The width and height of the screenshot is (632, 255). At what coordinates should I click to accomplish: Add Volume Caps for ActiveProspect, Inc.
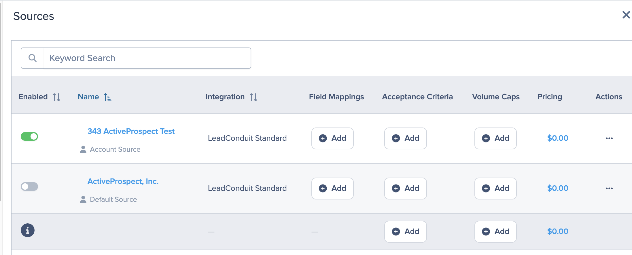pyautogui.click(x=495, y=189)
